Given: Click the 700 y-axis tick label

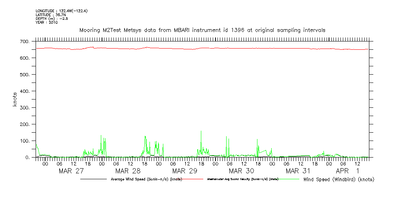Looking at the screenshot, I should pyautogui.click(x=24, y=41).
